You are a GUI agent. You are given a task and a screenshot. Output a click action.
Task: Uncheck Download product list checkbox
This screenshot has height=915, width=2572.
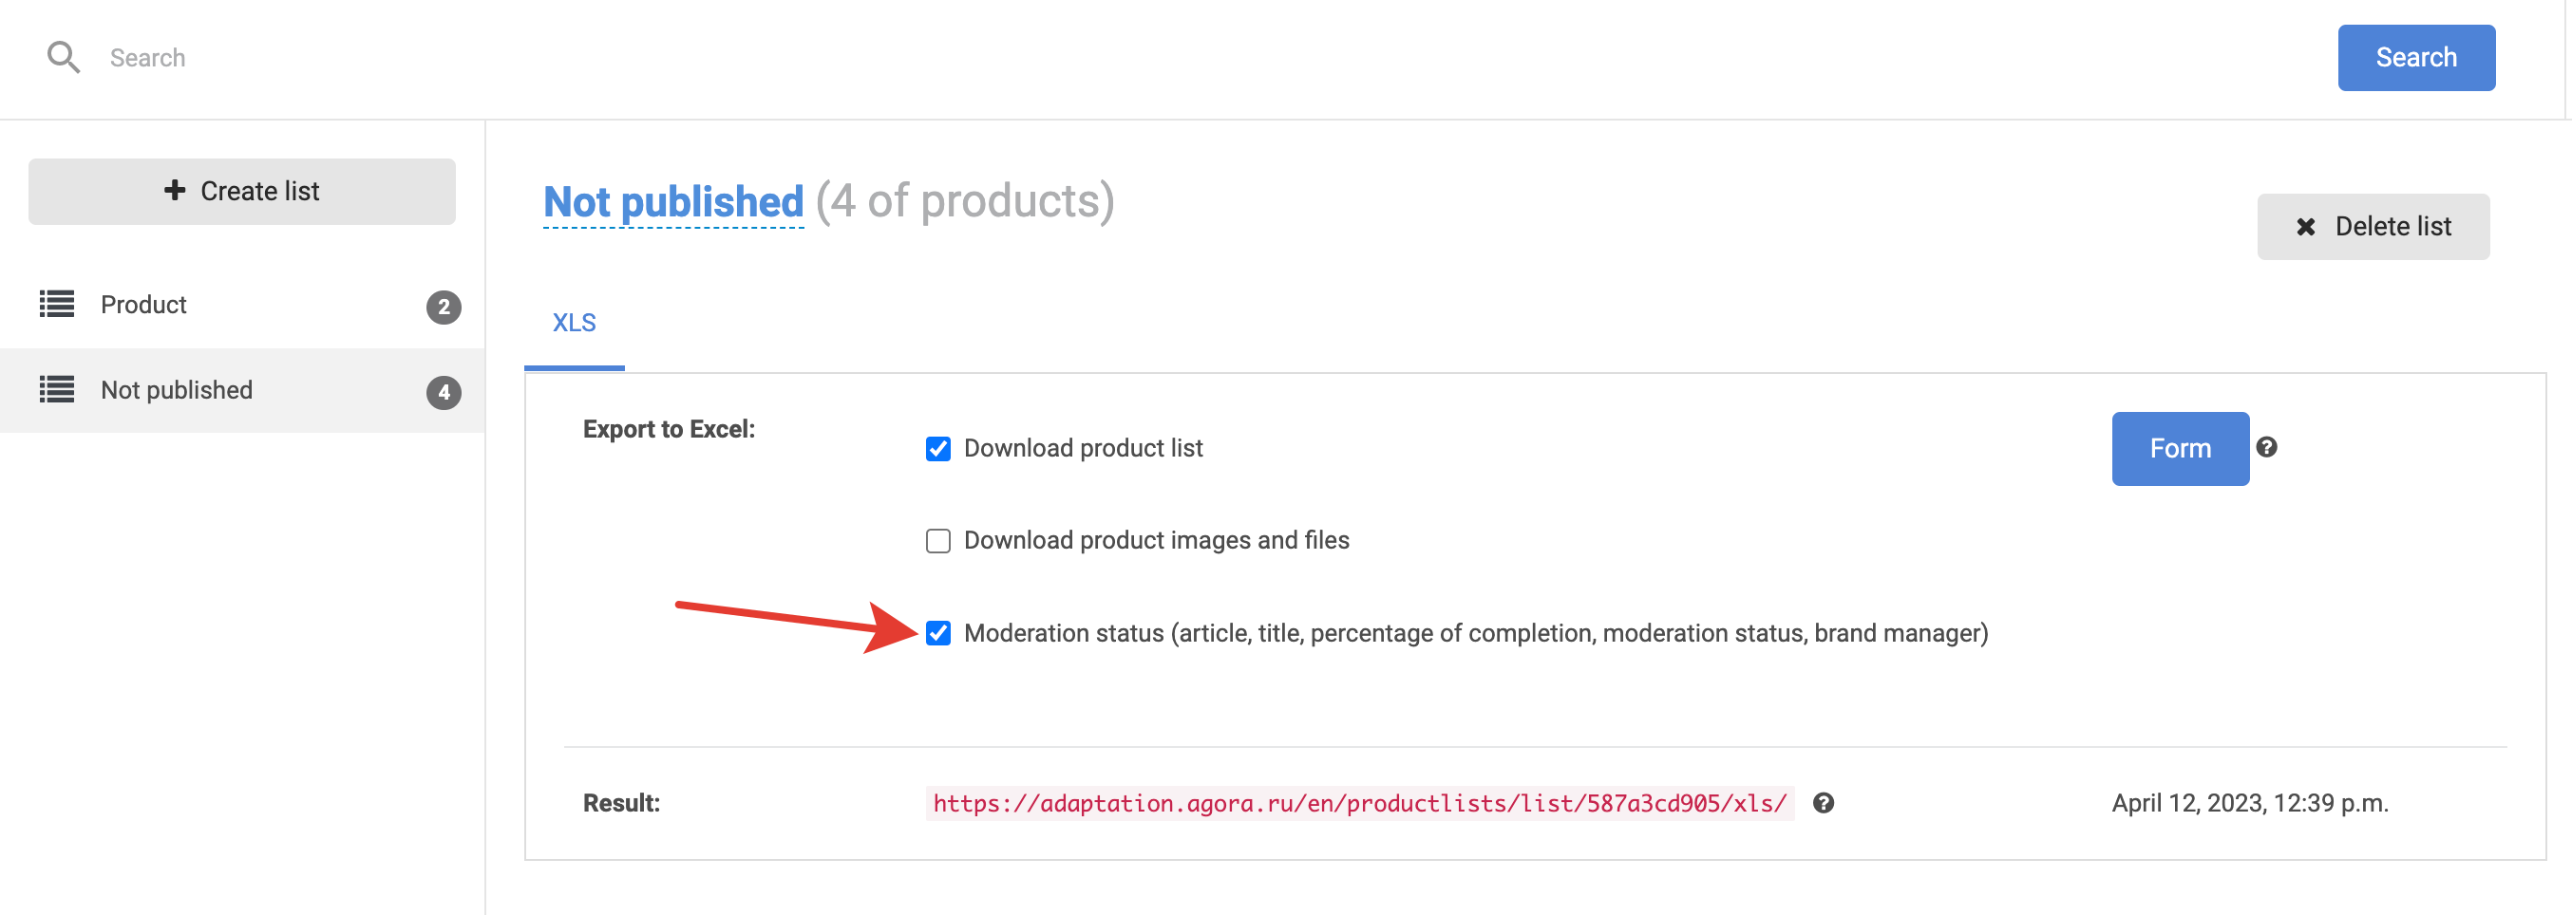tap(937, 449)
